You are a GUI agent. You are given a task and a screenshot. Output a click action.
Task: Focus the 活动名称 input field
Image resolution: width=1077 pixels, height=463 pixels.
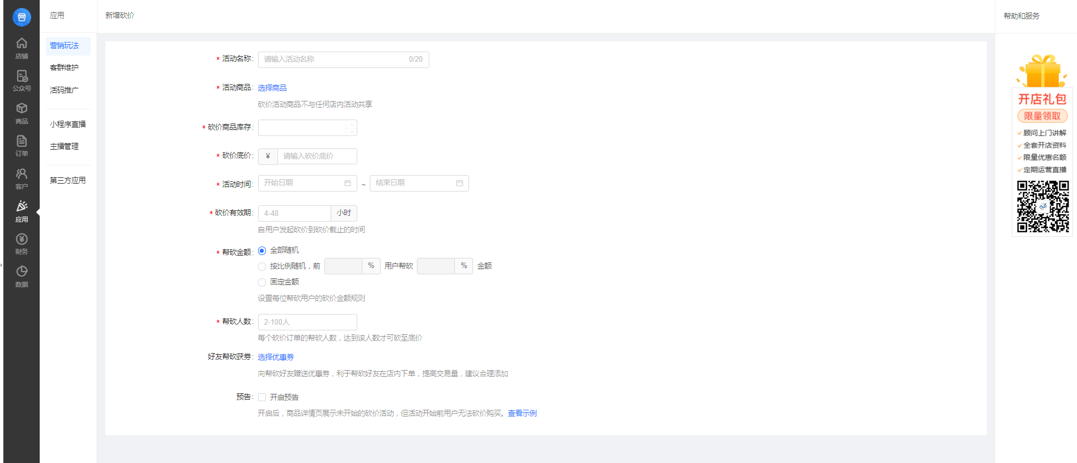335,60
